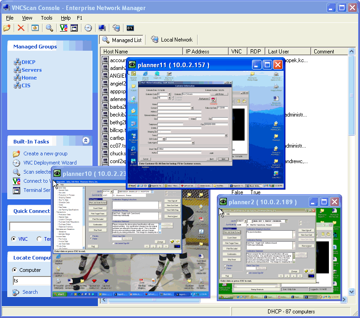
Task: Sort by the VNC column header
Action: pos(238,52)
